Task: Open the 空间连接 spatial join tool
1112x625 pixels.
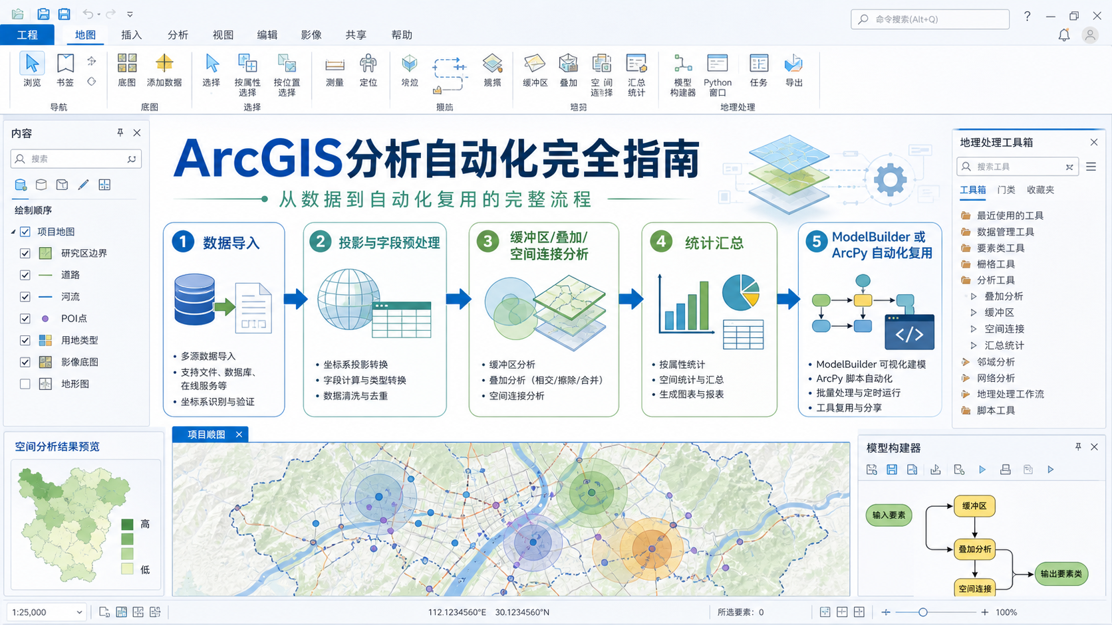Action: pos(602,74)
